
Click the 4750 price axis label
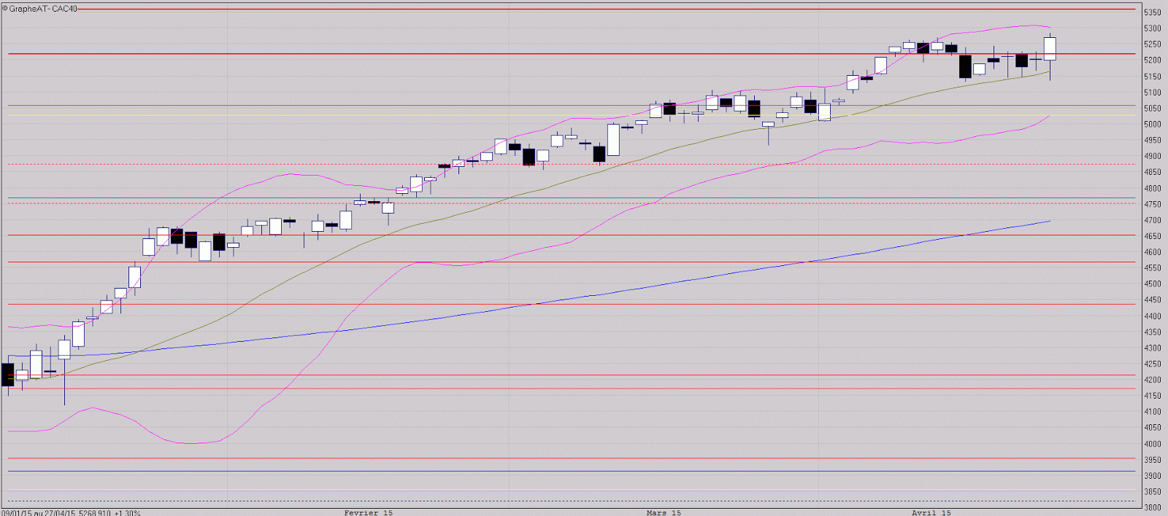(x=1152, y=204)
